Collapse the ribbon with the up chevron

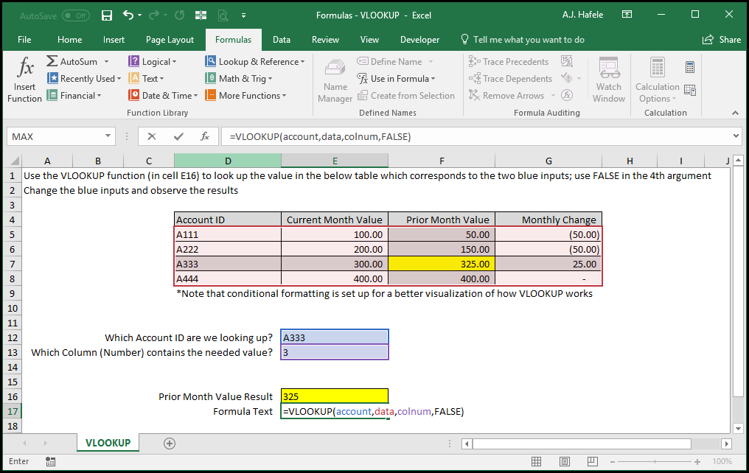[735, 113]
